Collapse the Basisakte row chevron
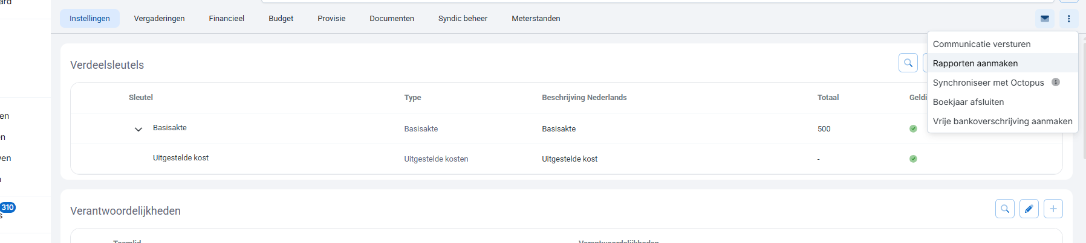1086x243 pixels. point(138,129)
